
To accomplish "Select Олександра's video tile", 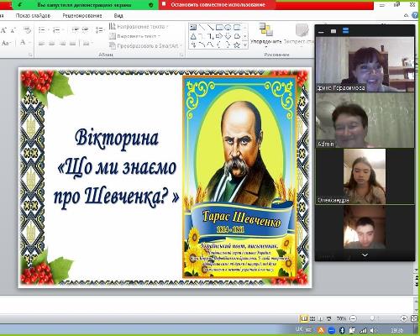I will (x=365, y=176).
